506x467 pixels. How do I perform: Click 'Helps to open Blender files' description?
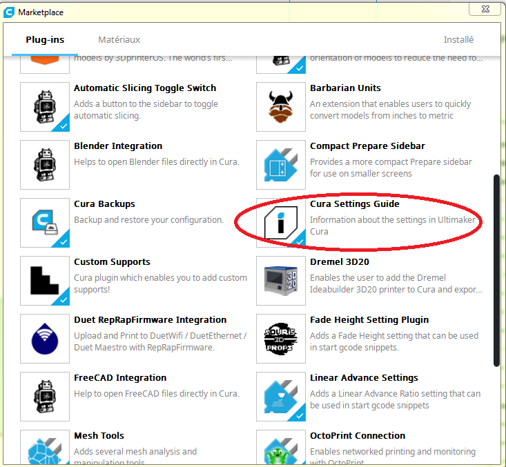[x=157, y=162]
